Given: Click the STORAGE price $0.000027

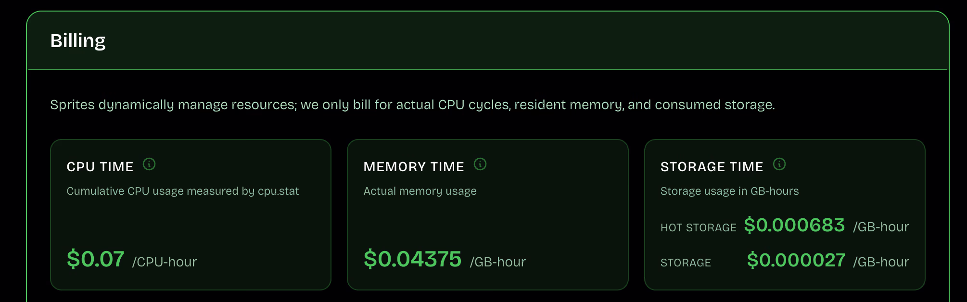Looking at the screenshot, I should [797, 260].
